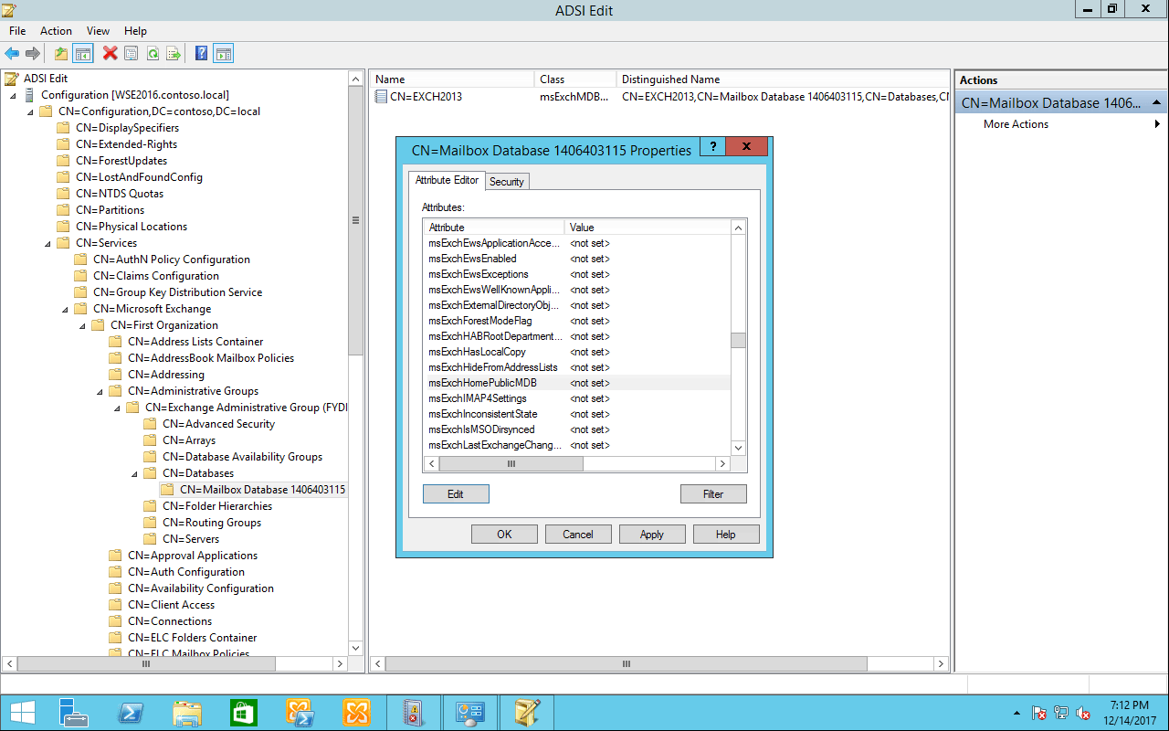Select CN=Servers under the administrative group
Screen dimensions: 1169x731
tap(191, 539)
